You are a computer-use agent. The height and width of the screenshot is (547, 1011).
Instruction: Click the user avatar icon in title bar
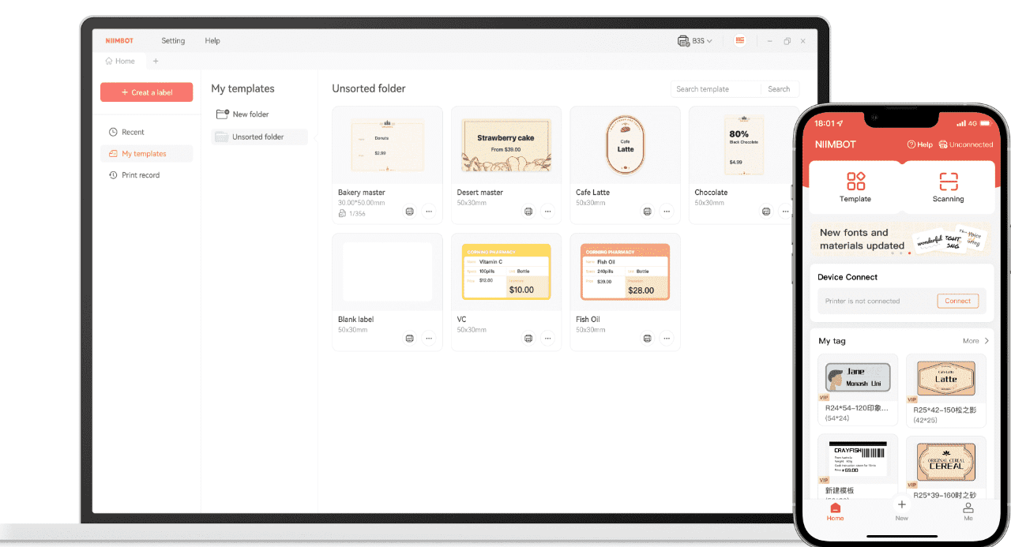point(740,40)
